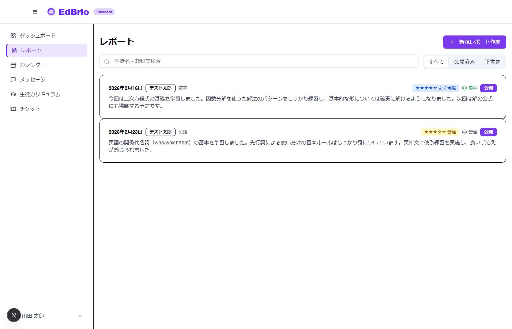
Task: Open カレンダー via the calendar icon
Action: pos(13,65)
